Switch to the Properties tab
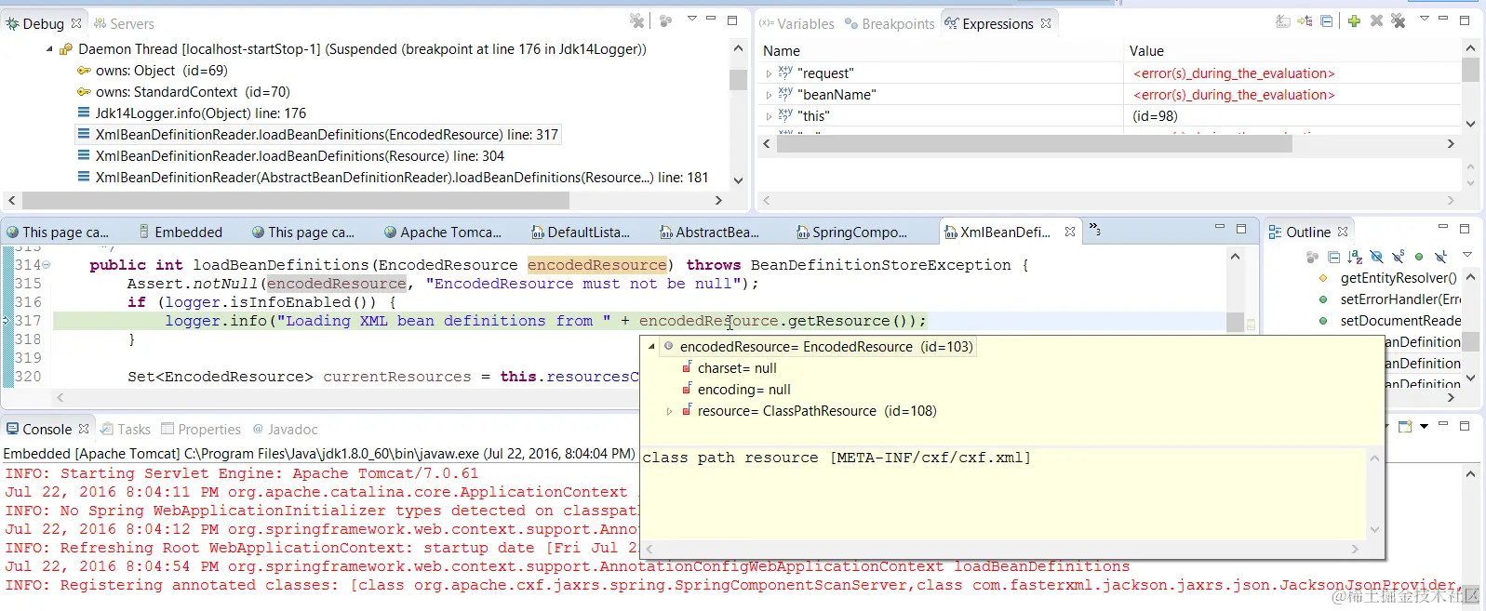This screenshot has width=1486, height=611. 200,430
